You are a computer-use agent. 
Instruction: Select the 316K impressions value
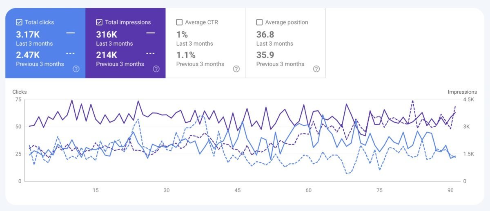(107, 34)
